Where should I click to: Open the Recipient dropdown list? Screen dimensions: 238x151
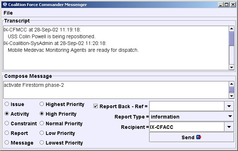pyautogui.click(x=229, y=126)
